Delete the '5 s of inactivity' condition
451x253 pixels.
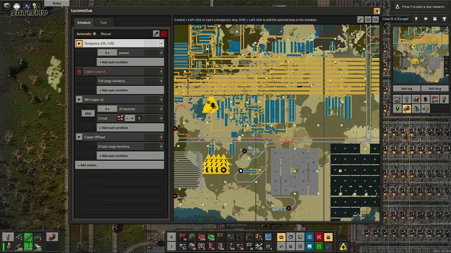(x=161, y=109)
